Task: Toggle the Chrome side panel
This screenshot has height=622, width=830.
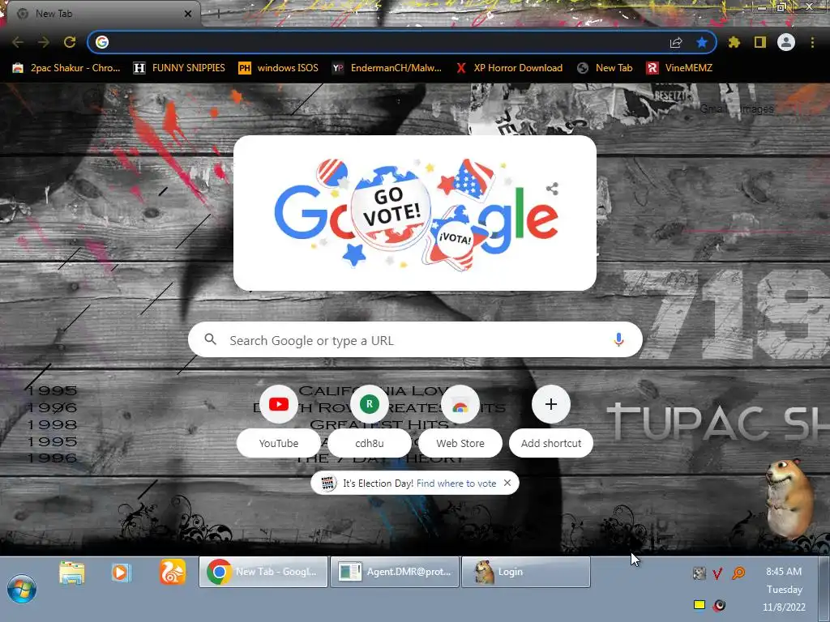Action: point(760,42)
